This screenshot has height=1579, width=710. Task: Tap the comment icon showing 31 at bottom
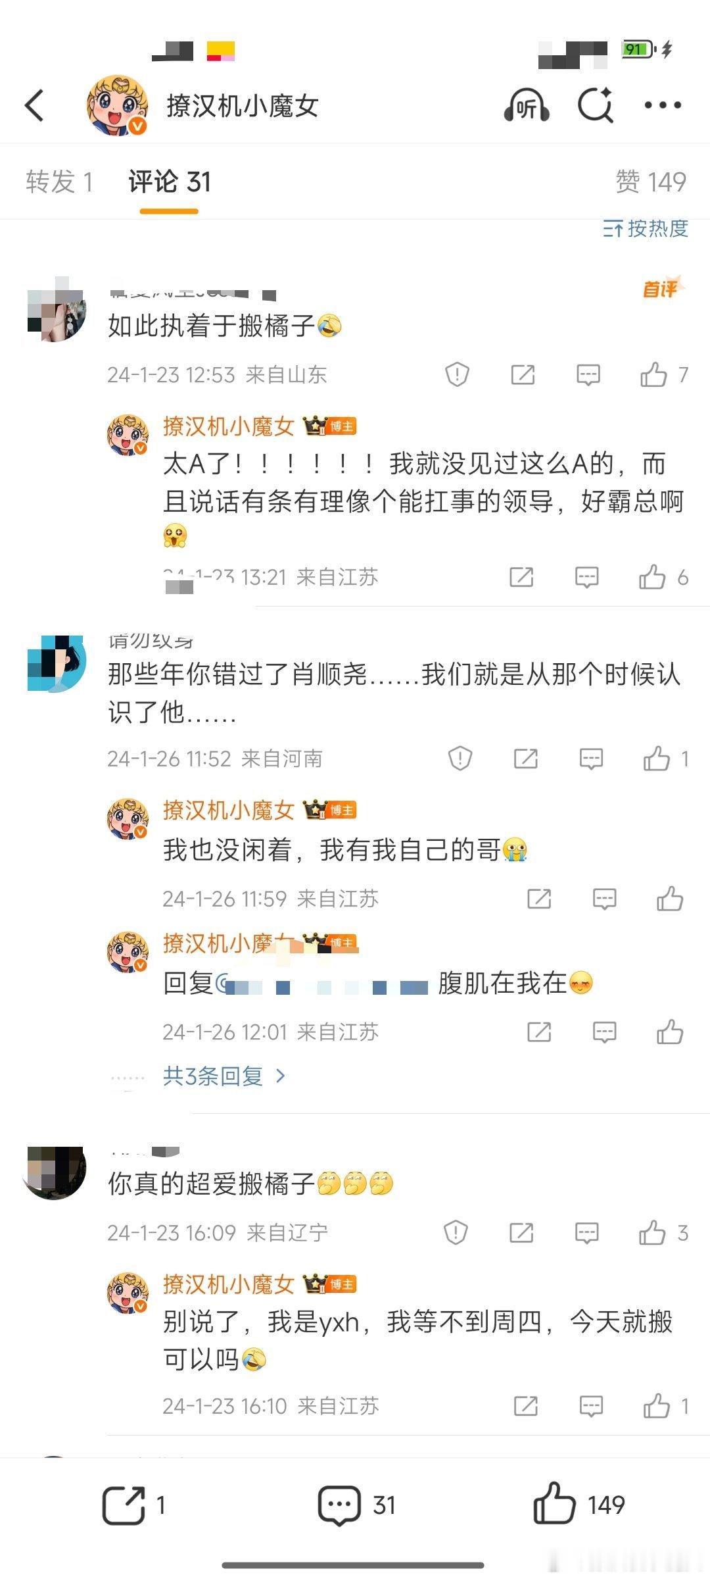coord(339,1505)
